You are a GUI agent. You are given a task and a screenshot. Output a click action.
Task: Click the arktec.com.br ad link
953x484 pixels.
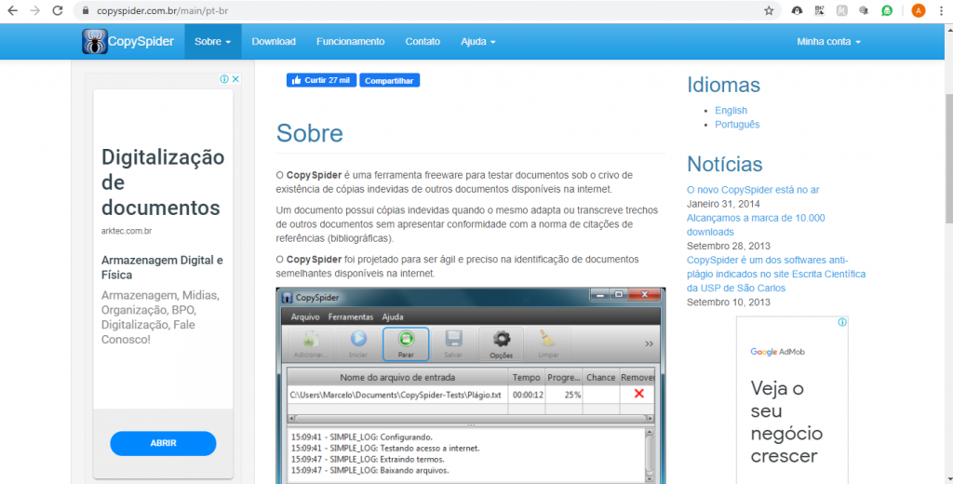coord(127,231)
